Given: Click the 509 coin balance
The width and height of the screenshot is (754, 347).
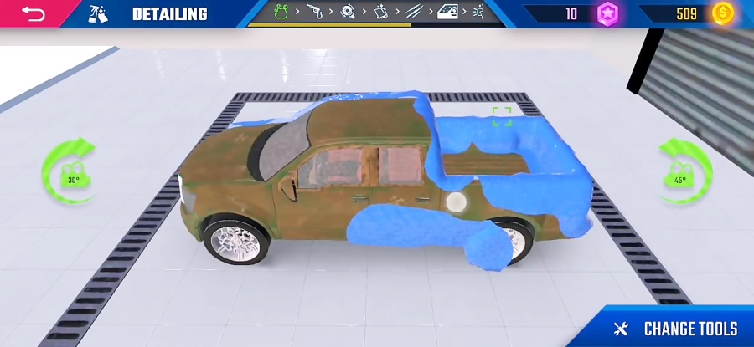Looking at the screenshot, I should (686, 14).
